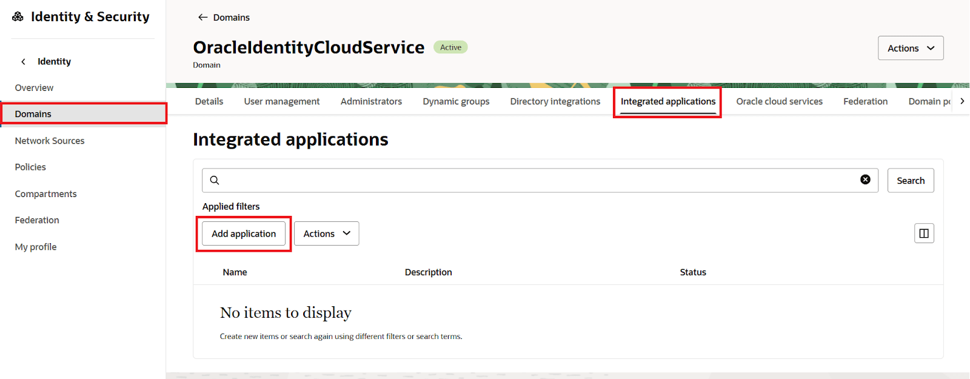Open the Directory integrations tab
Image resolution: width=970 pixels, height=379 pixels.
point(555,101)
